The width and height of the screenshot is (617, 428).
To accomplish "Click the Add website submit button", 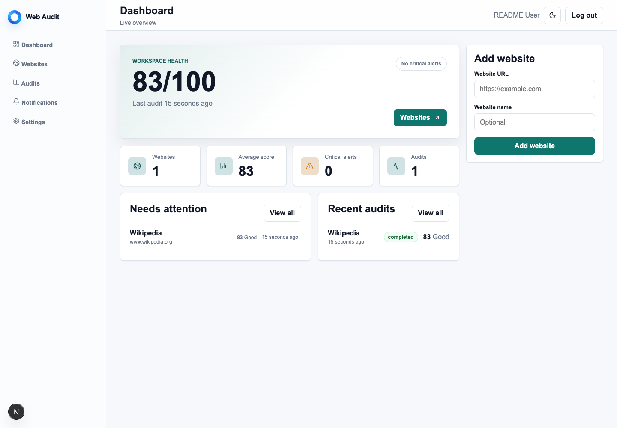I will coord(535,146).
